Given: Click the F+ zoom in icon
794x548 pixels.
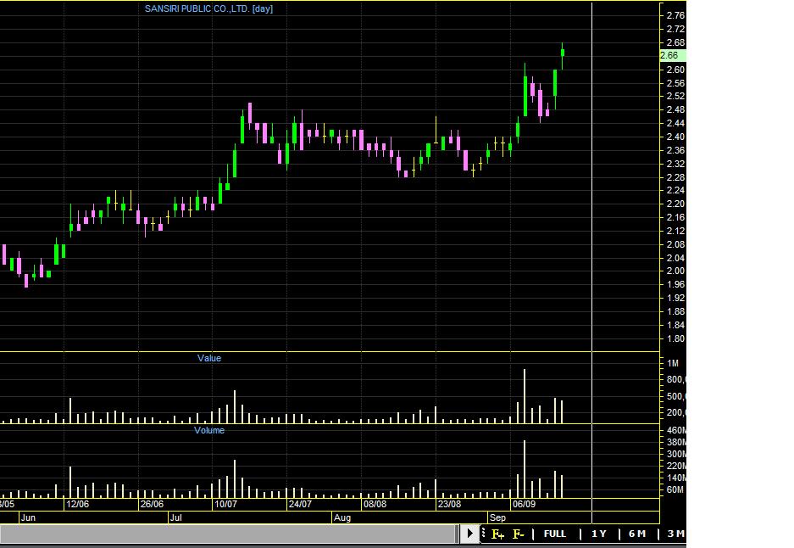Looking at the screenshot, I should pyautogui.click(x=497, y=534).
